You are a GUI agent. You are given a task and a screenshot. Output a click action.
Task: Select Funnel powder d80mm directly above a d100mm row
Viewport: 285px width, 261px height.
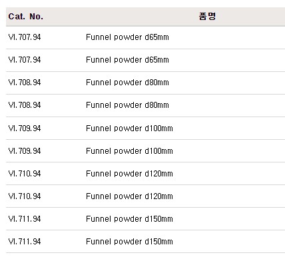[127, 105]
